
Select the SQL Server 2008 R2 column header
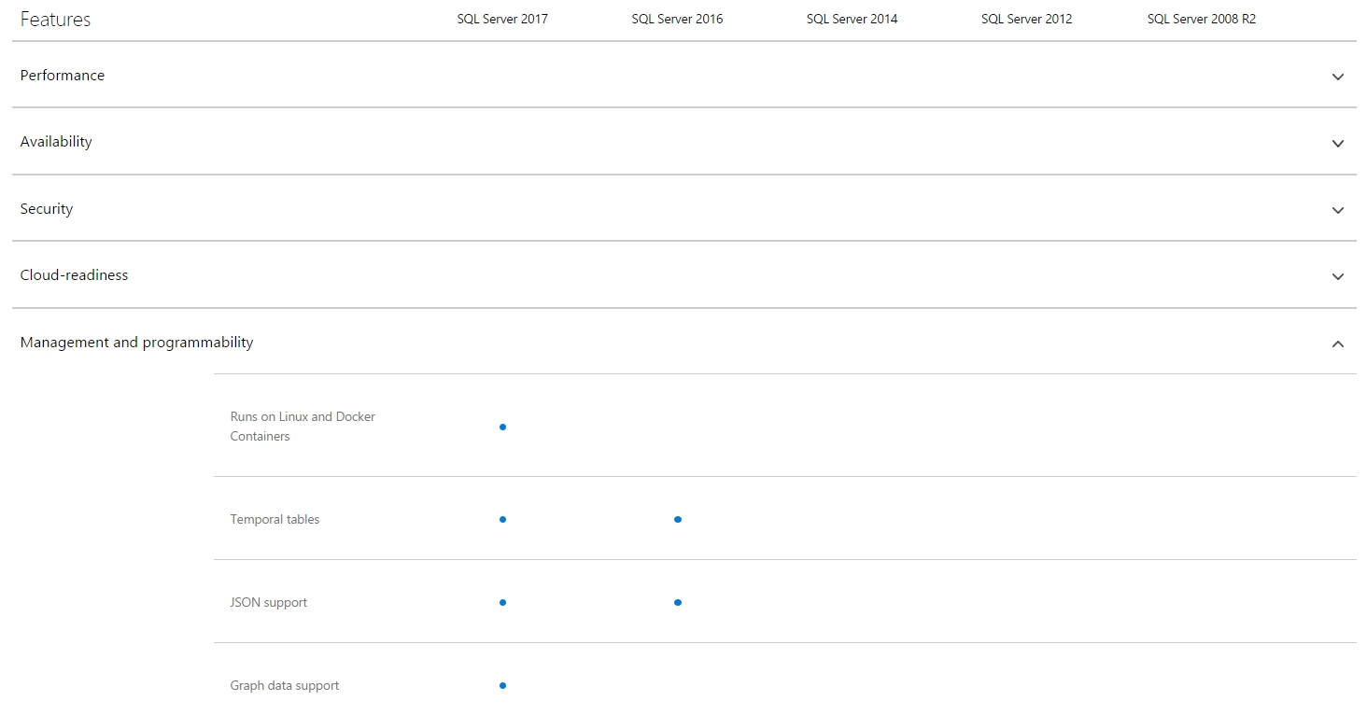(1201, 19)
